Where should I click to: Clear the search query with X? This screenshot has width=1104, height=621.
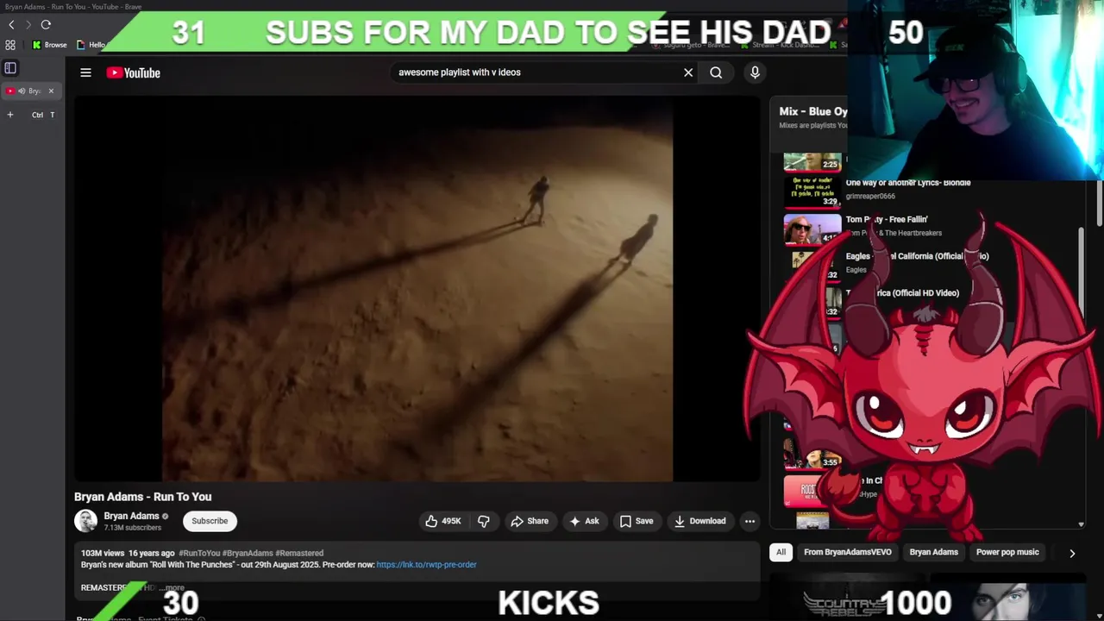click(688, 72)
